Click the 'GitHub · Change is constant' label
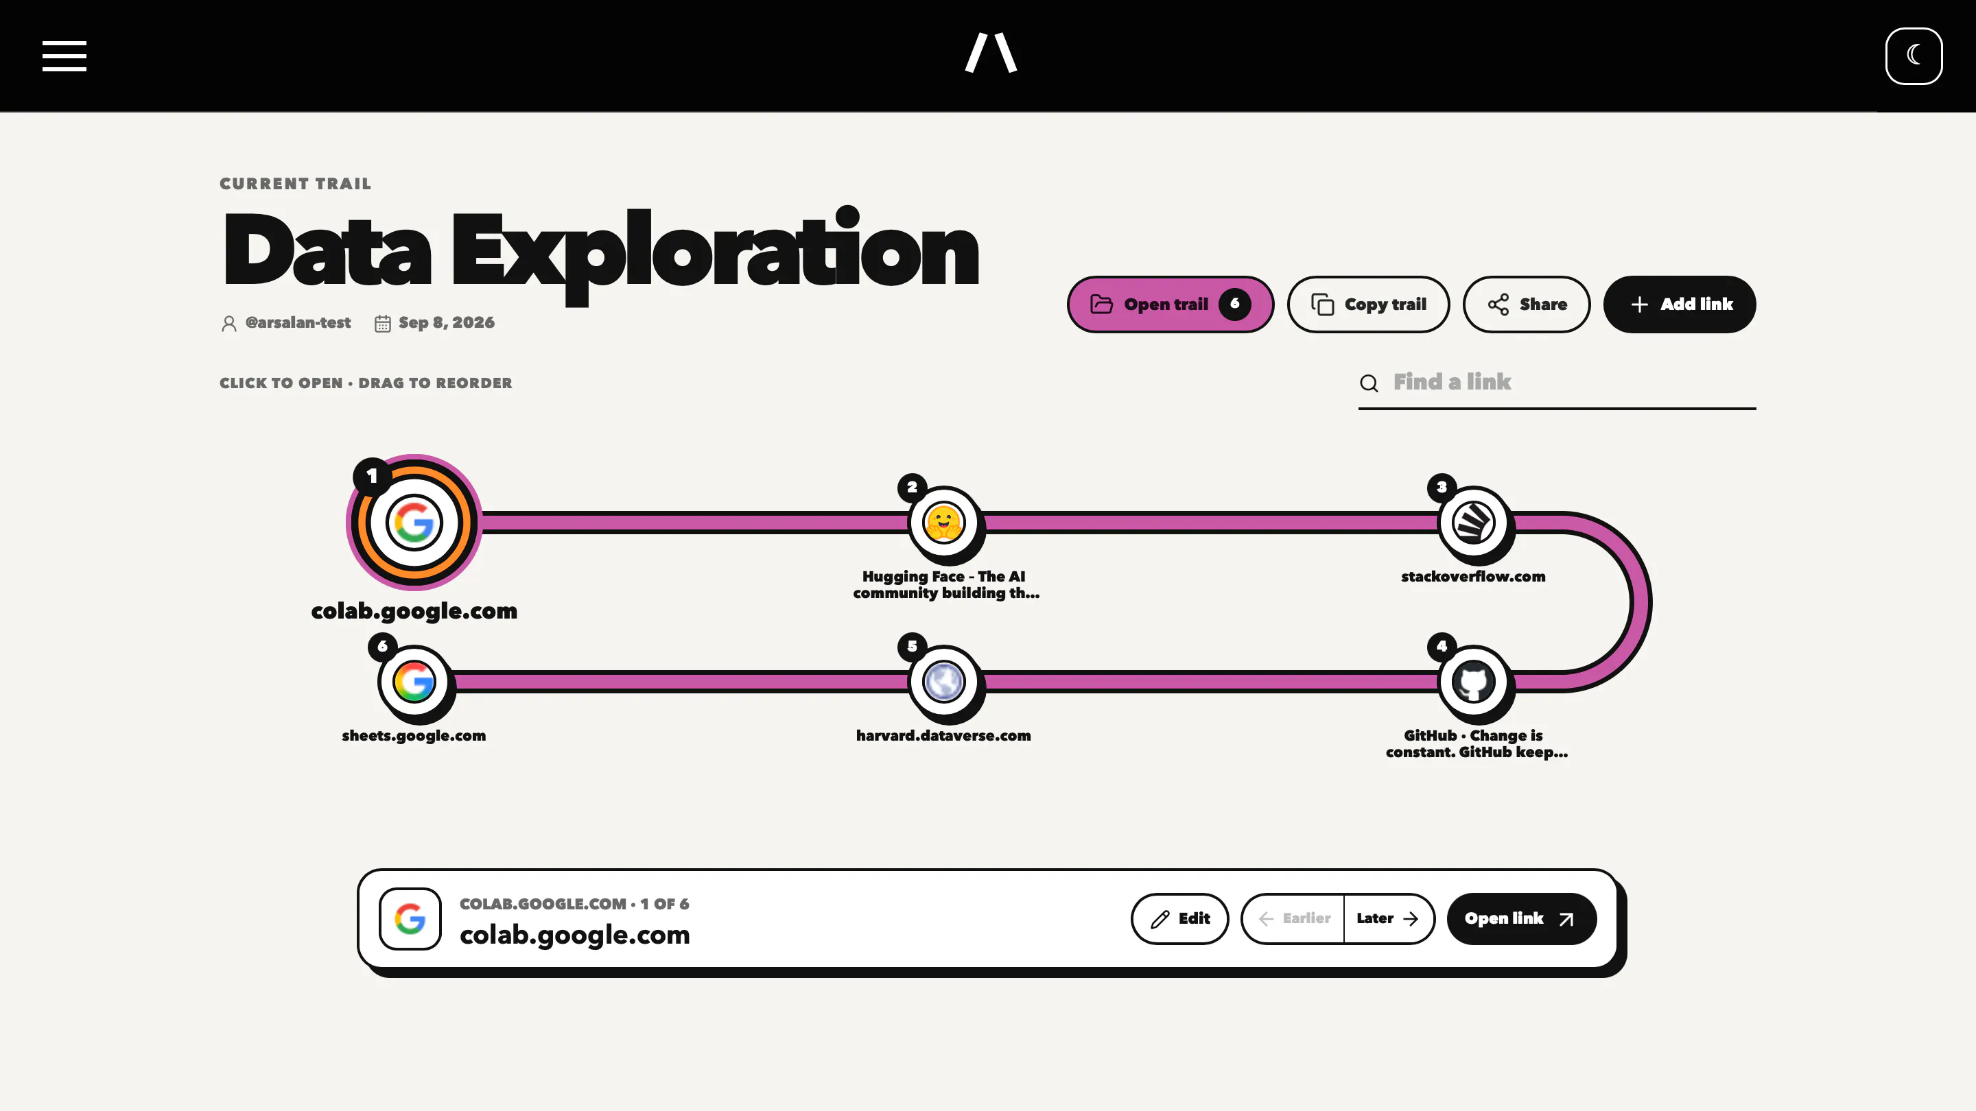 (1476, 743)
